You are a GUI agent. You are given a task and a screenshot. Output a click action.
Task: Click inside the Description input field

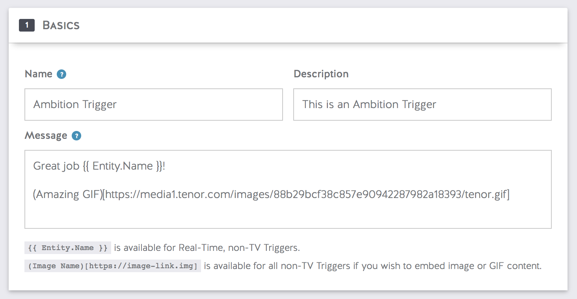pos(422,105)
